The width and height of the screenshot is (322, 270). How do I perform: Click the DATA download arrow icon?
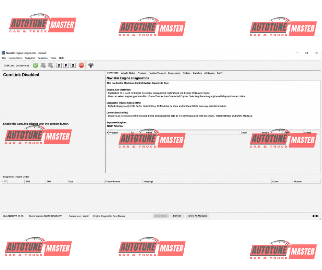click(x=91, y=65)
